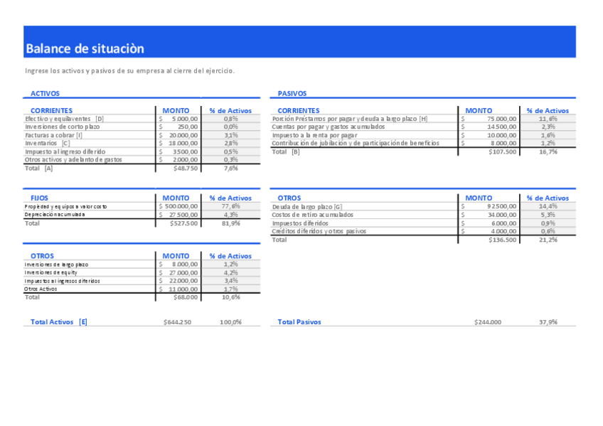This screenshot has height=426, width=603.
Task: Click the 'Total [A]' label
Action: (39, 169)
